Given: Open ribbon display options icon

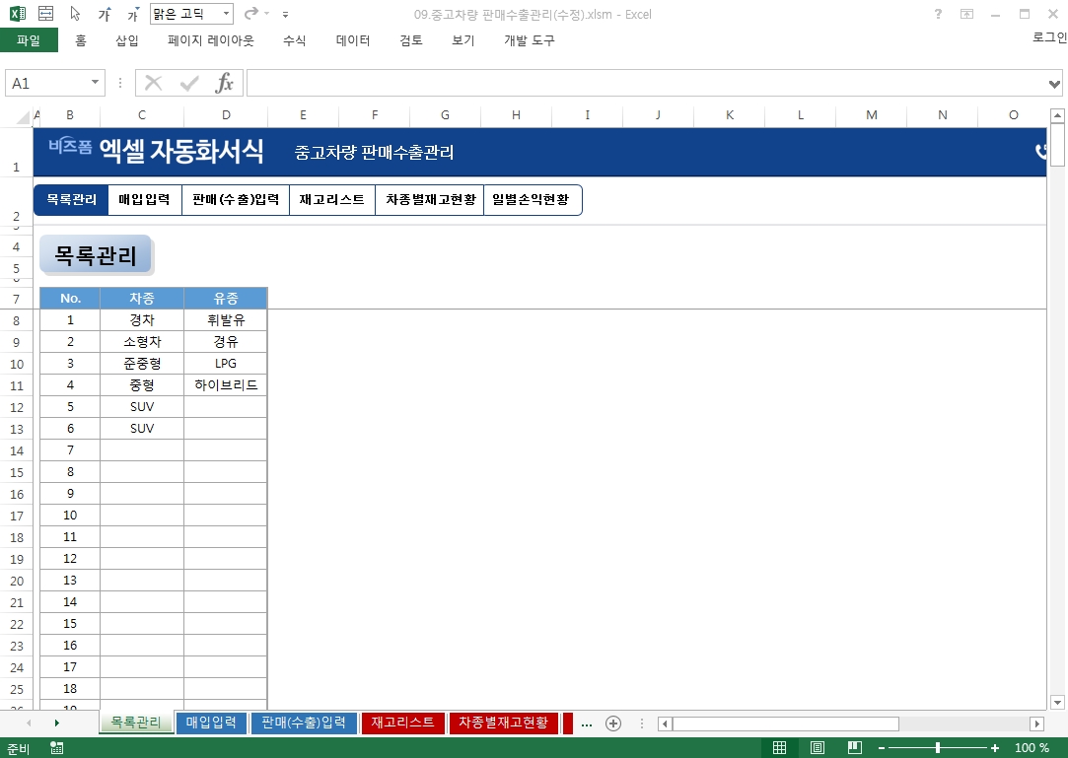Looking at the screenshot, I should (x=966, y=14).
